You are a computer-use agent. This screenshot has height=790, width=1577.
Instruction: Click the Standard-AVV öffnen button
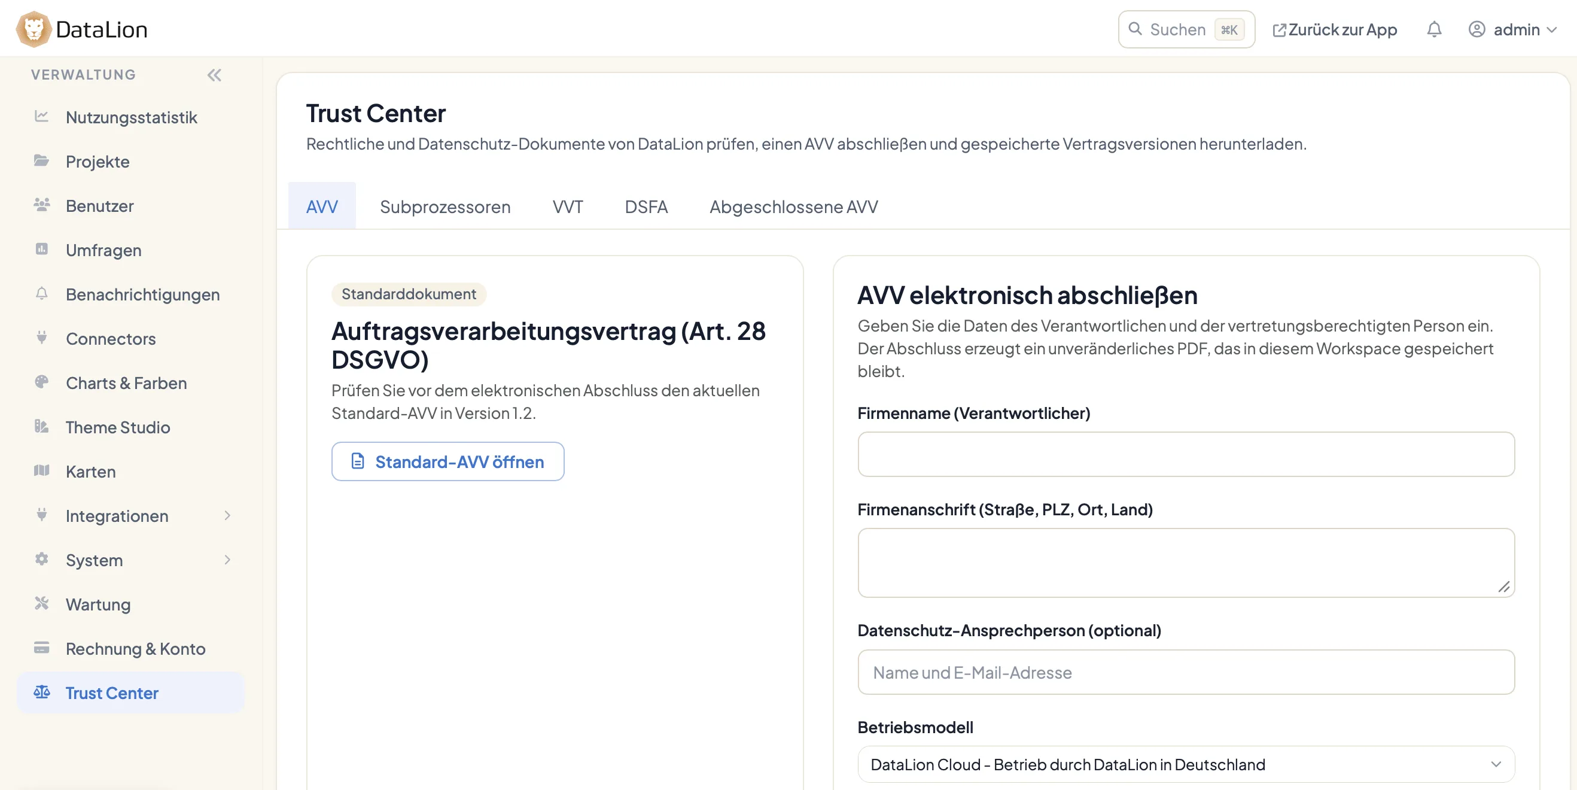pos(447,461)
